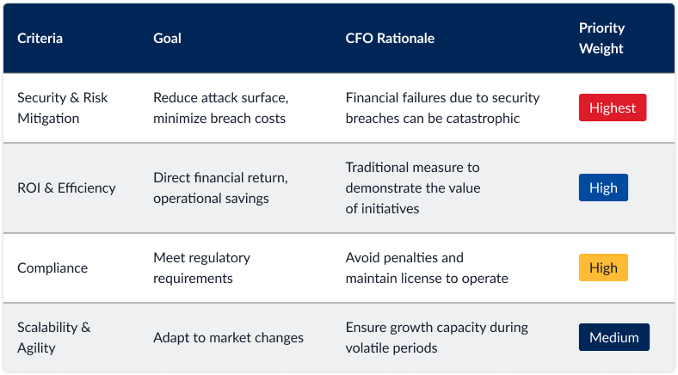This screenshot has width=678, height=375.
Task: Click the blue High priority badge
Action: pos(603,188)
